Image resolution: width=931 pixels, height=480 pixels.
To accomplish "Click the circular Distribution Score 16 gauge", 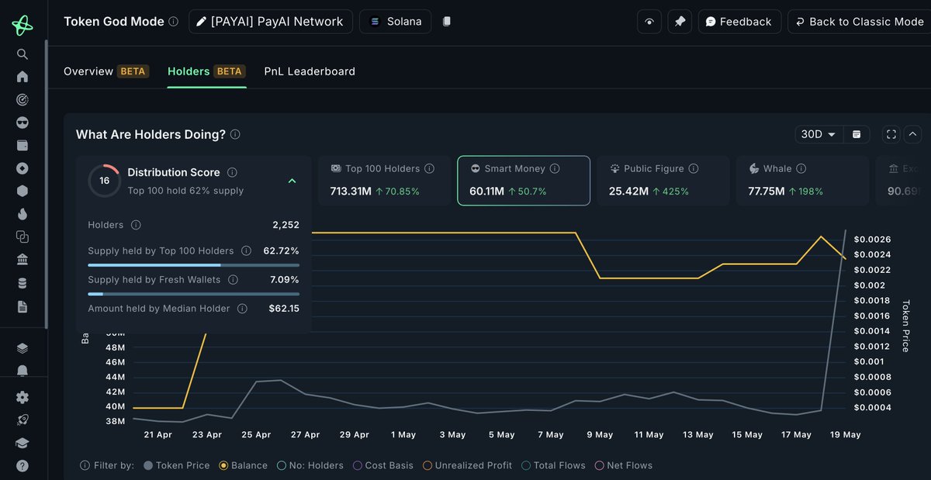I will [104, 181].
